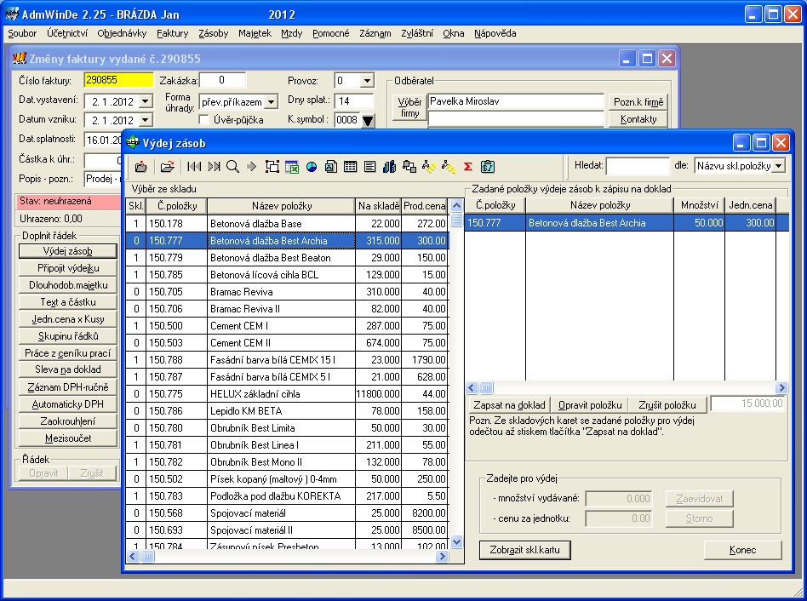Image resolution: width=807 pixels, height=601 pixels.
Task: Open the Soubor menu
Action: [22, 33]
